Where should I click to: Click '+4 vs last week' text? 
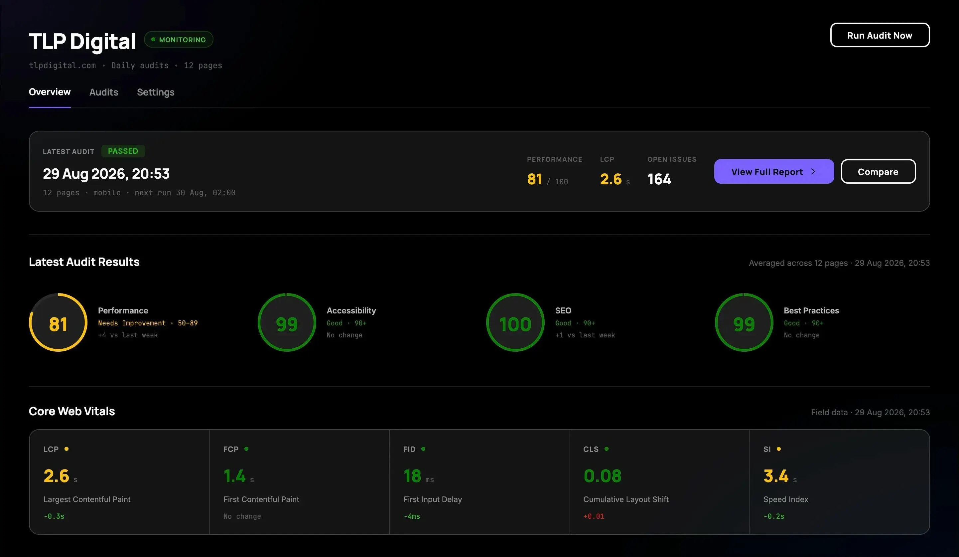click(x=128, y=335)
